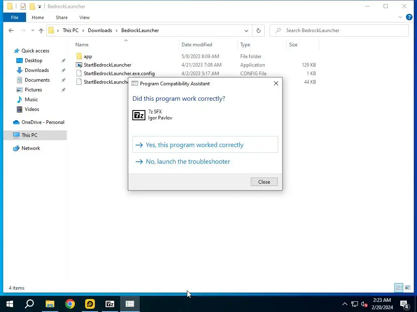
Task: Open Program Compatibility Assistant taskbar icon
Action: pos(130,304)
